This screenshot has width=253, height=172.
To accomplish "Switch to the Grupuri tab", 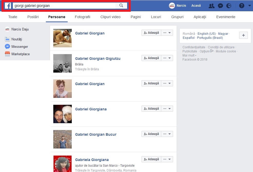I will (x=177, y=17).
